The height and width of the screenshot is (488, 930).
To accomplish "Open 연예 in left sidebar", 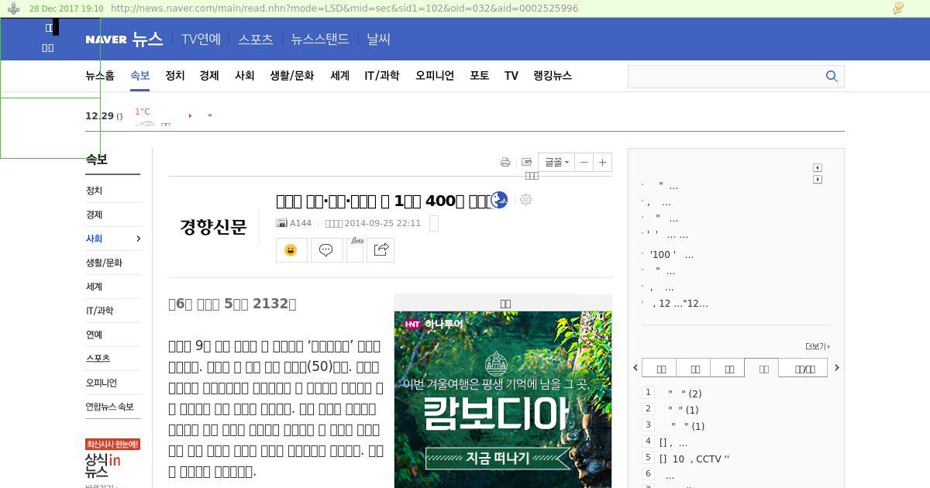I will [94, 335].
